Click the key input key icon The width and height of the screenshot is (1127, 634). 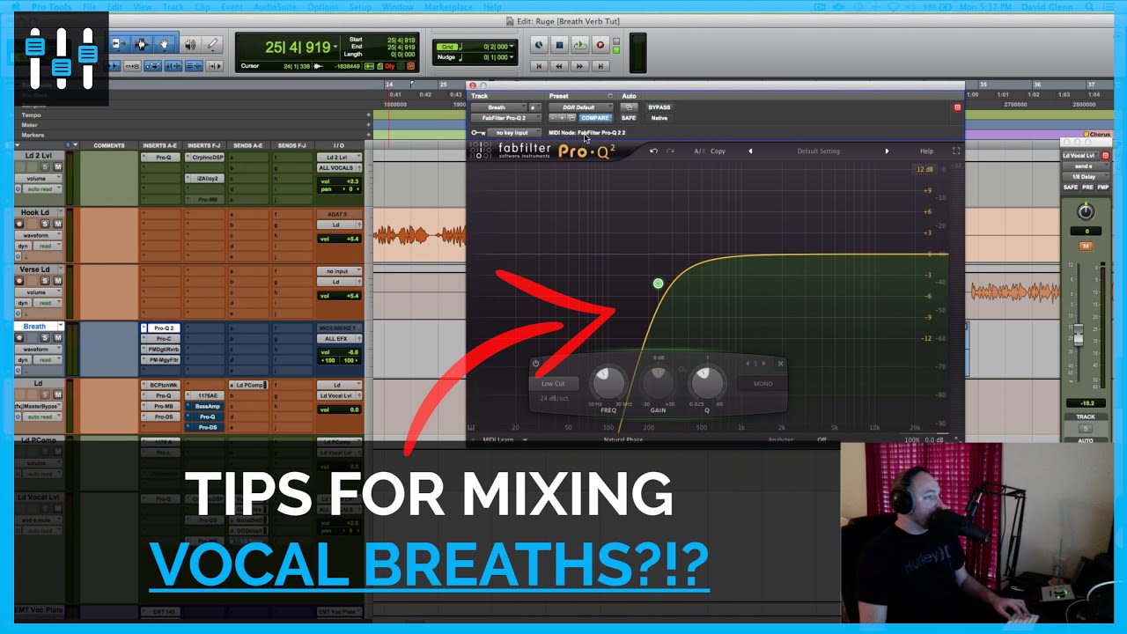point(478,133)
